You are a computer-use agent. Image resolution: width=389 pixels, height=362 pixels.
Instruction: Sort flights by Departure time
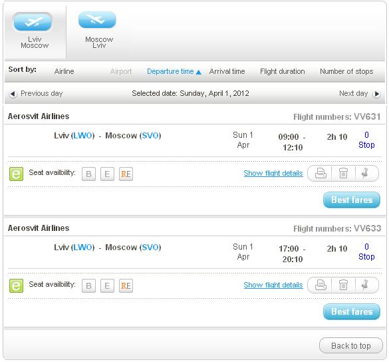pos(170,71)
